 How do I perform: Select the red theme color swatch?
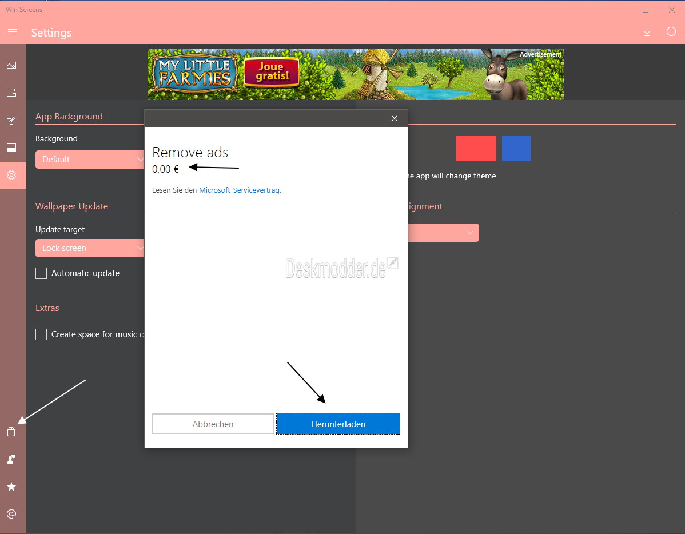(476, 149)
